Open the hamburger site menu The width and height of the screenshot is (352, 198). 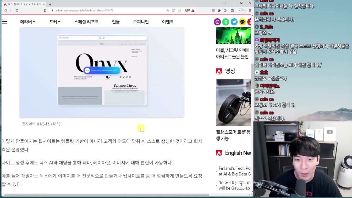click(x=5, y=22)
